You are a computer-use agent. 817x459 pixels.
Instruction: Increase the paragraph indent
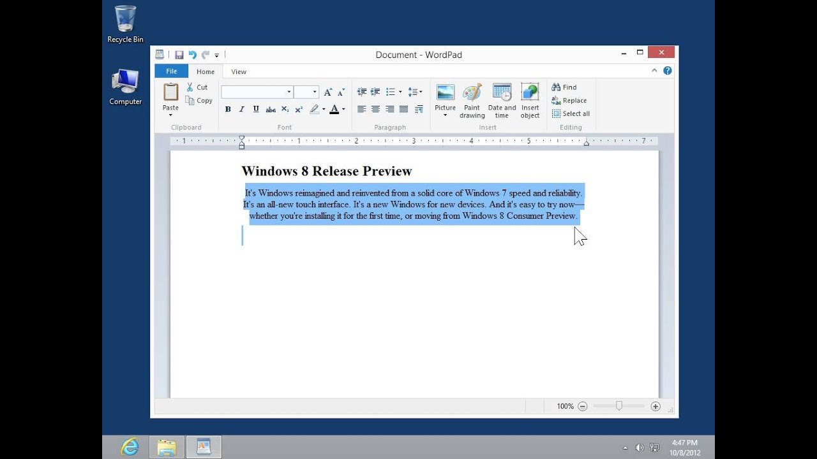coord(375,92)
